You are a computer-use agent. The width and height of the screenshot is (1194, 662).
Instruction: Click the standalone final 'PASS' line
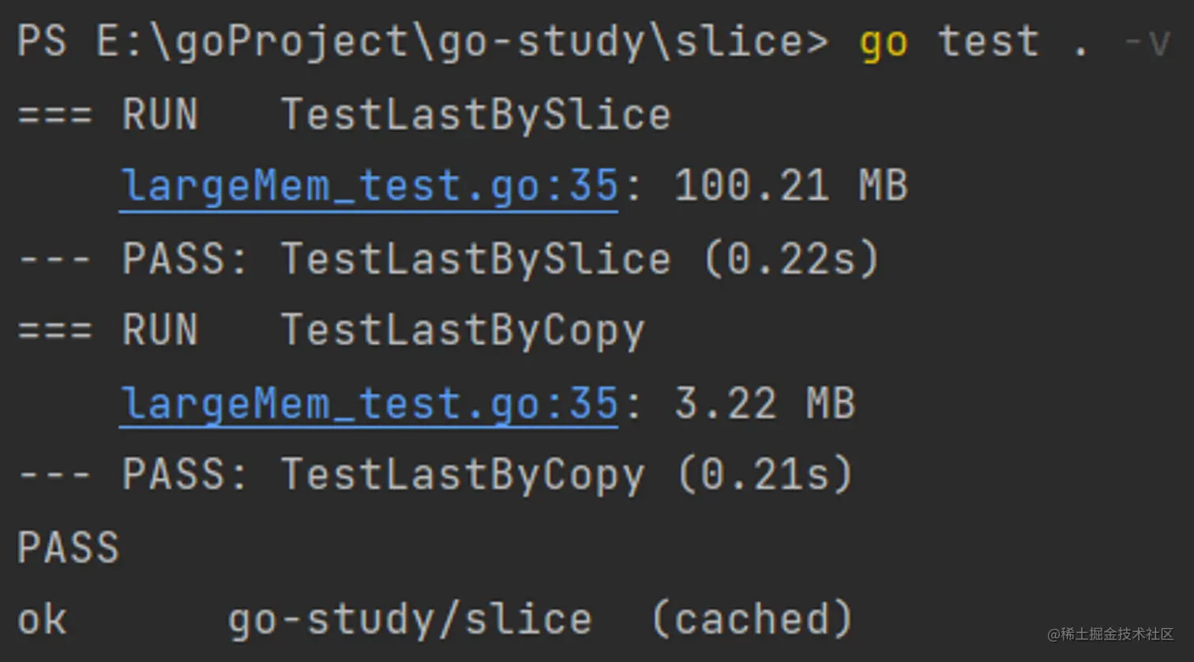pyautogui.click(x=68, y=548)
